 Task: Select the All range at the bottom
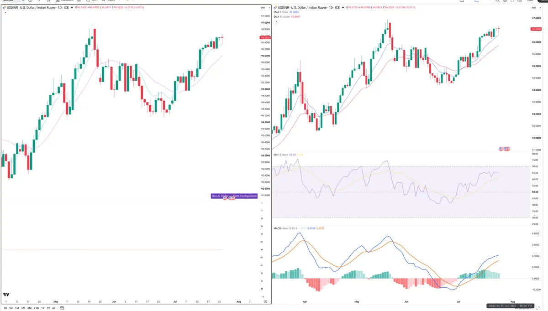[53, 308]
